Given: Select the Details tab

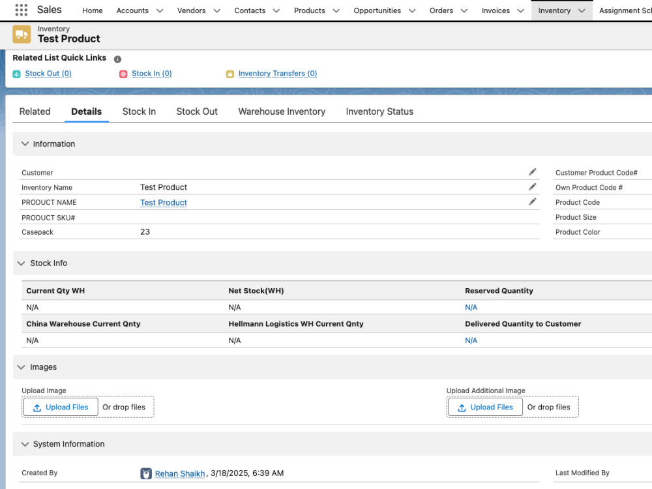Looking at the screenshot, I should (87, 111).
